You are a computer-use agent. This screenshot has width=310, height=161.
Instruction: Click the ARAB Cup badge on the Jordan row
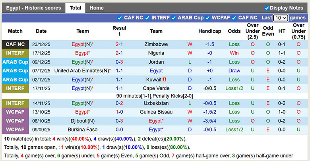click(x=15, y=62)
